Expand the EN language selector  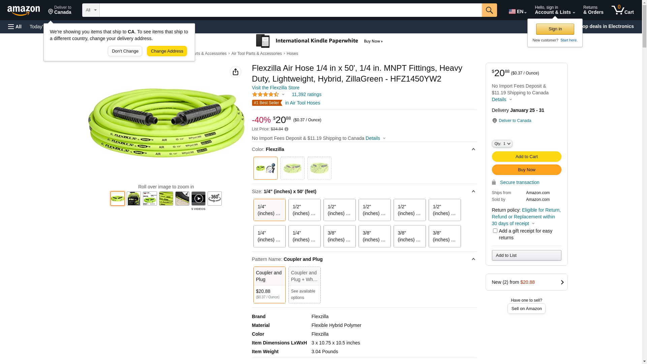click(x=518, y=11)
